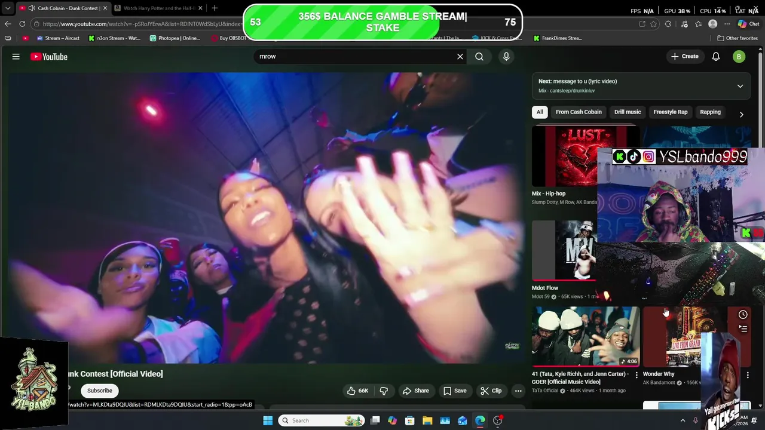
Task: Click the Subscribe button
Action: coord(100,391)
